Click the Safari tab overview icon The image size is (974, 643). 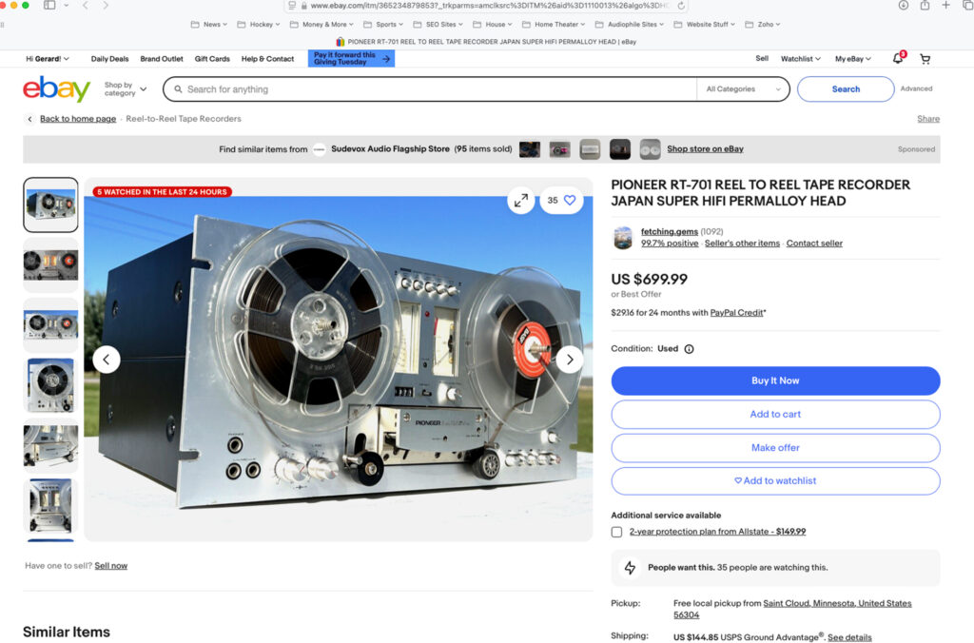(967, 6)
